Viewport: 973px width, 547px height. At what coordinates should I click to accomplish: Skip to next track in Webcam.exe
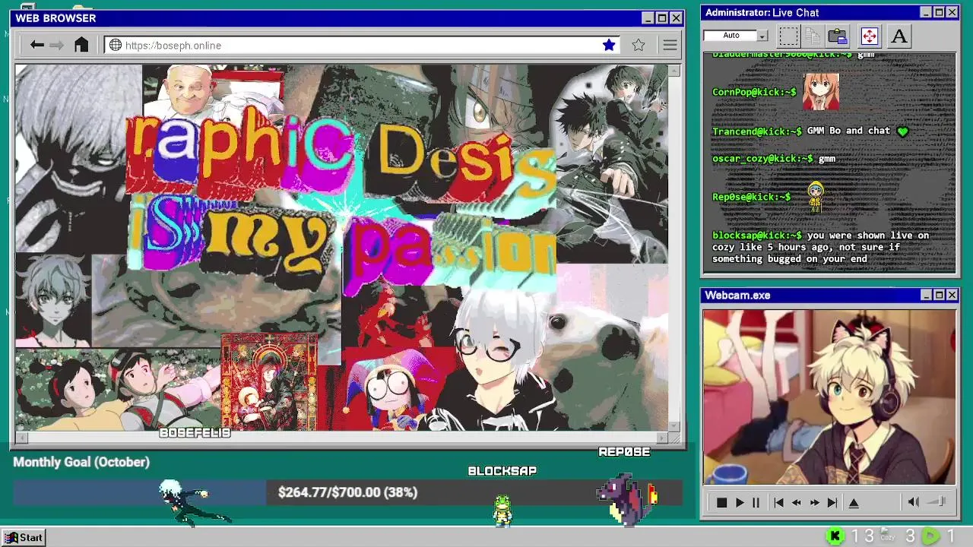point(832,502)
